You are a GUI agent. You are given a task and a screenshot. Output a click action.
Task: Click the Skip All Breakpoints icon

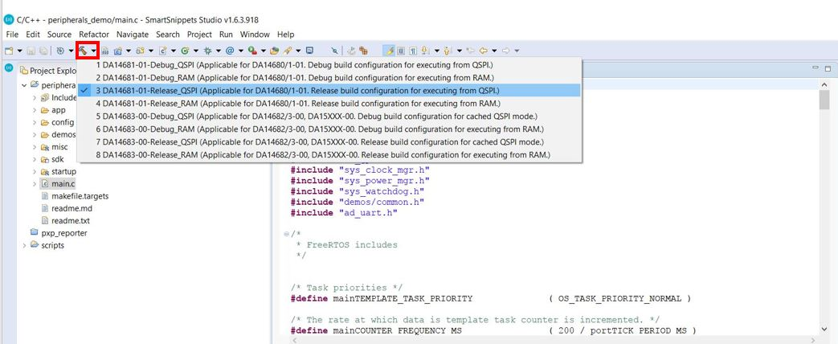pos(334,51)
